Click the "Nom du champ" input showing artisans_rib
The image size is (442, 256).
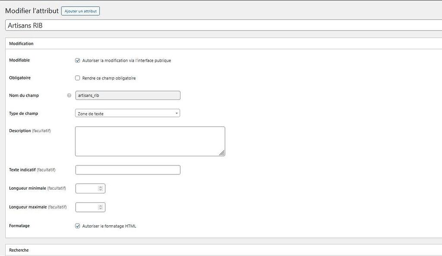click(x=127, y=95)
